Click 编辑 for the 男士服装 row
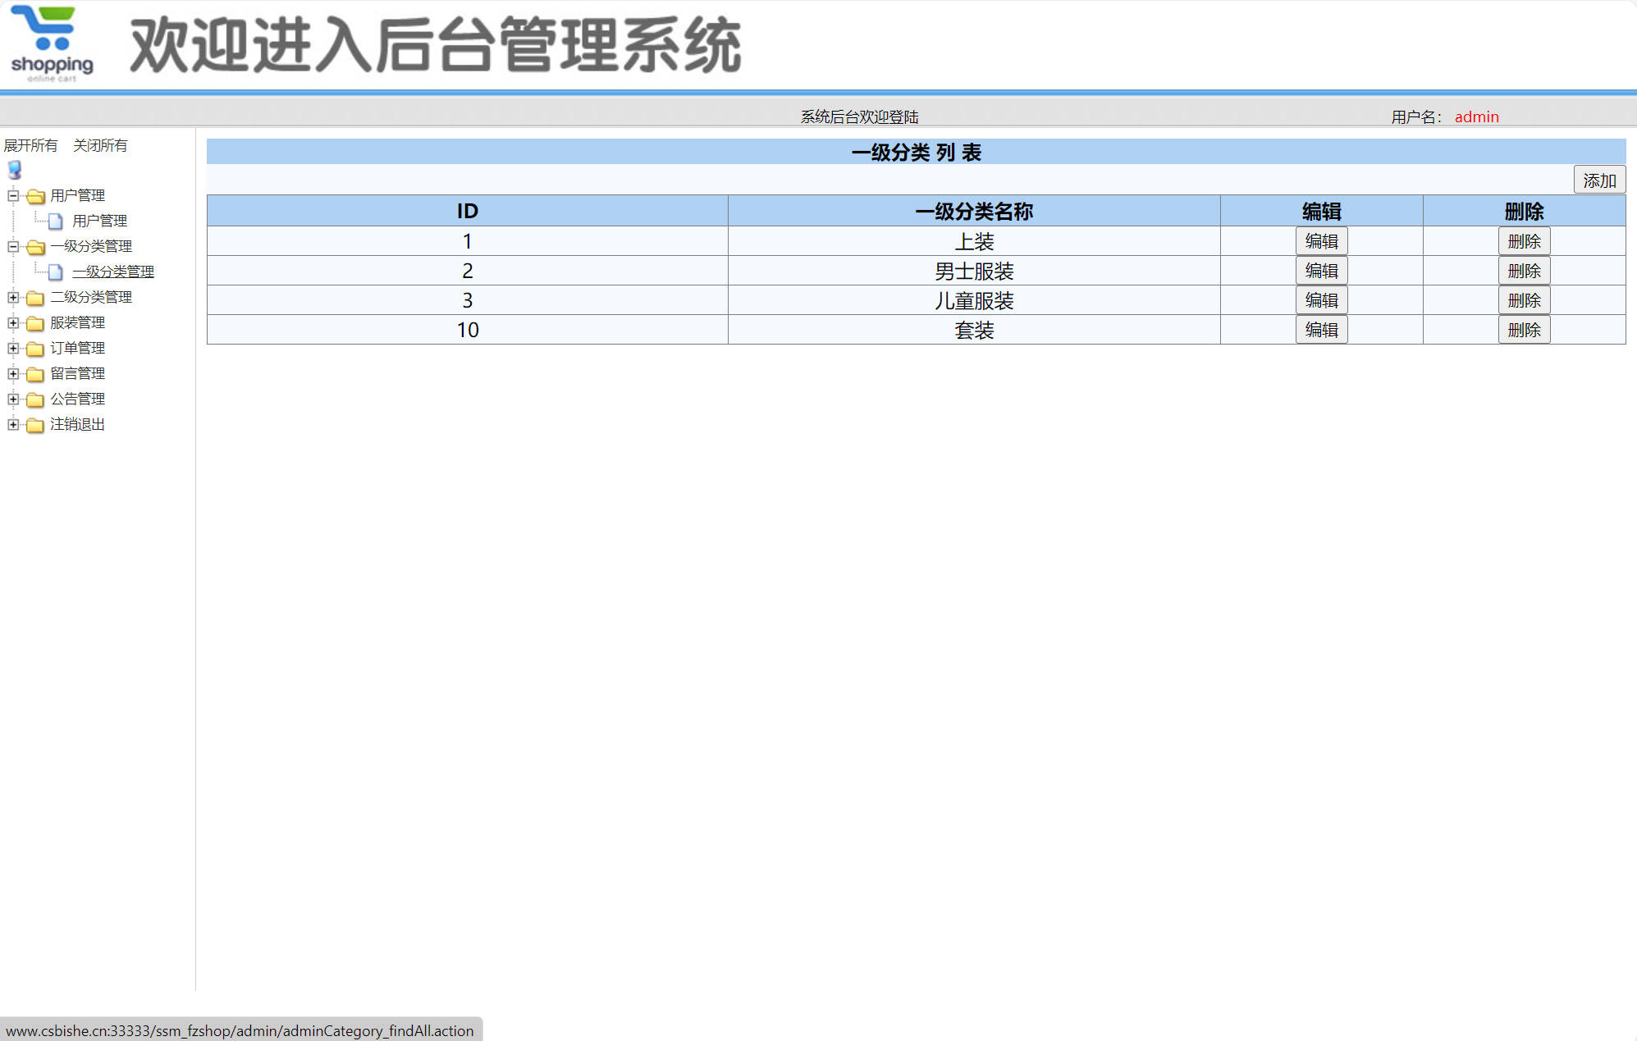Screen dimensions: 1637x1041 (x=1321, y=270)
